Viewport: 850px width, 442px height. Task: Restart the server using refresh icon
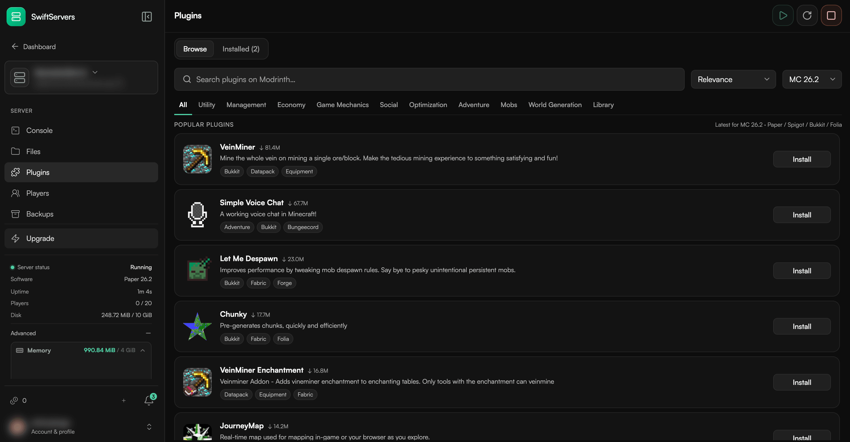[807, 15]
